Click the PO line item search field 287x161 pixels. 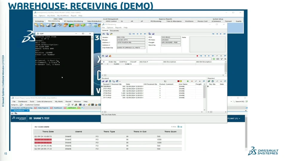(x=156, y=59)
